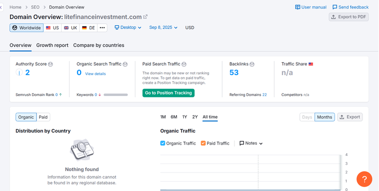Open the Sep 8, 2025 date dropdown

click(x=163, y=27)
